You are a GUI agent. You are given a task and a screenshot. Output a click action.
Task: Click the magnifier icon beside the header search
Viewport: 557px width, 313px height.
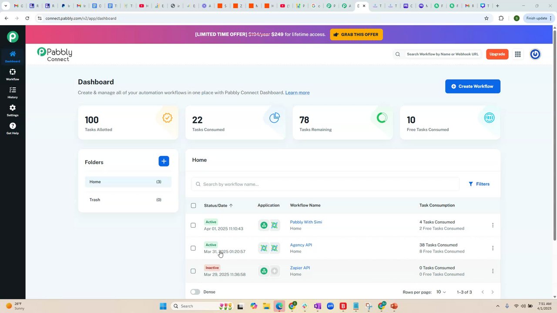click(x=398, y=54)
